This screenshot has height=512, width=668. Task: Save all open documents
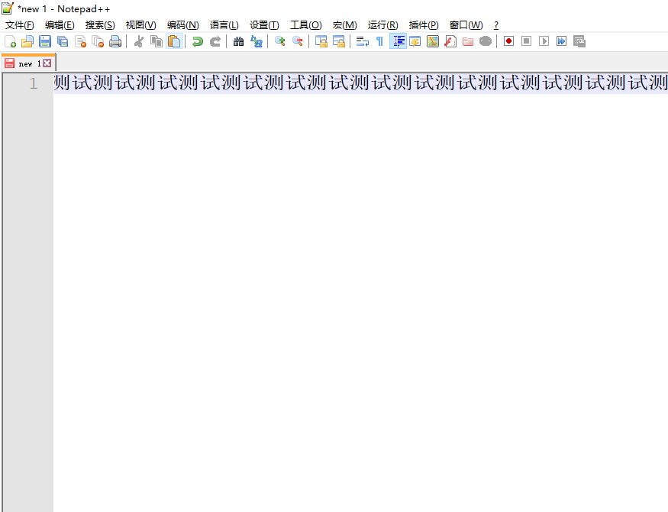(x=63, y=41)
